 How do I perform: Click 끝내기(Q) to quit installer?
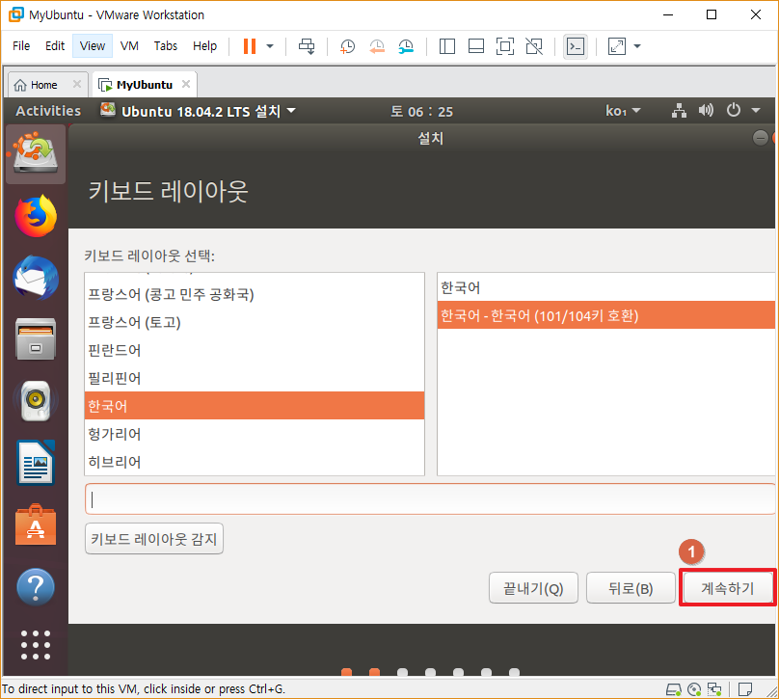pos(533,588)
